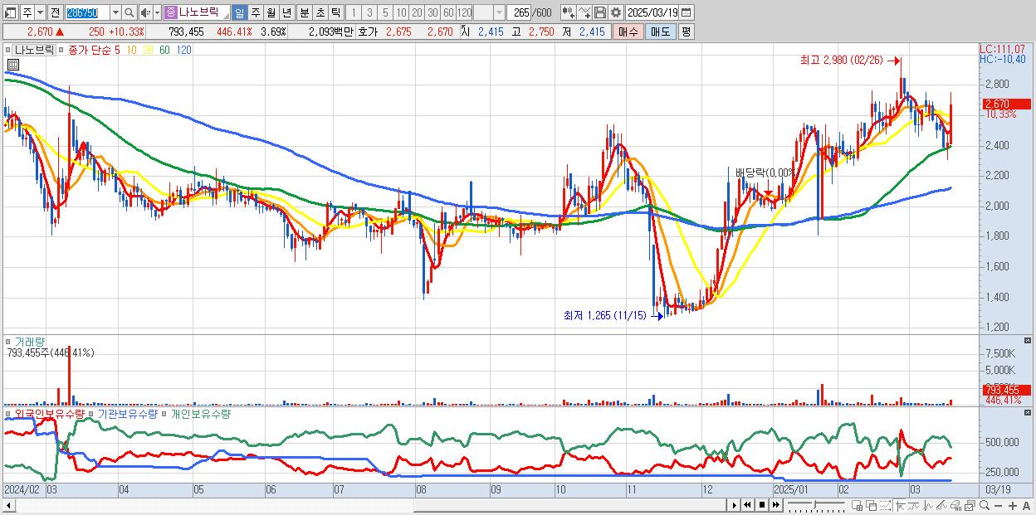The width and height of the screenshot is (1036, 515).
Task: Toggle the 120 interval button
Action: point(465,12)
